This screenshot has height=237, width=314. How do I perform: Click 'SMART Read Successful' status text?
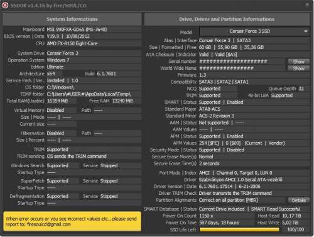(276, 209)
